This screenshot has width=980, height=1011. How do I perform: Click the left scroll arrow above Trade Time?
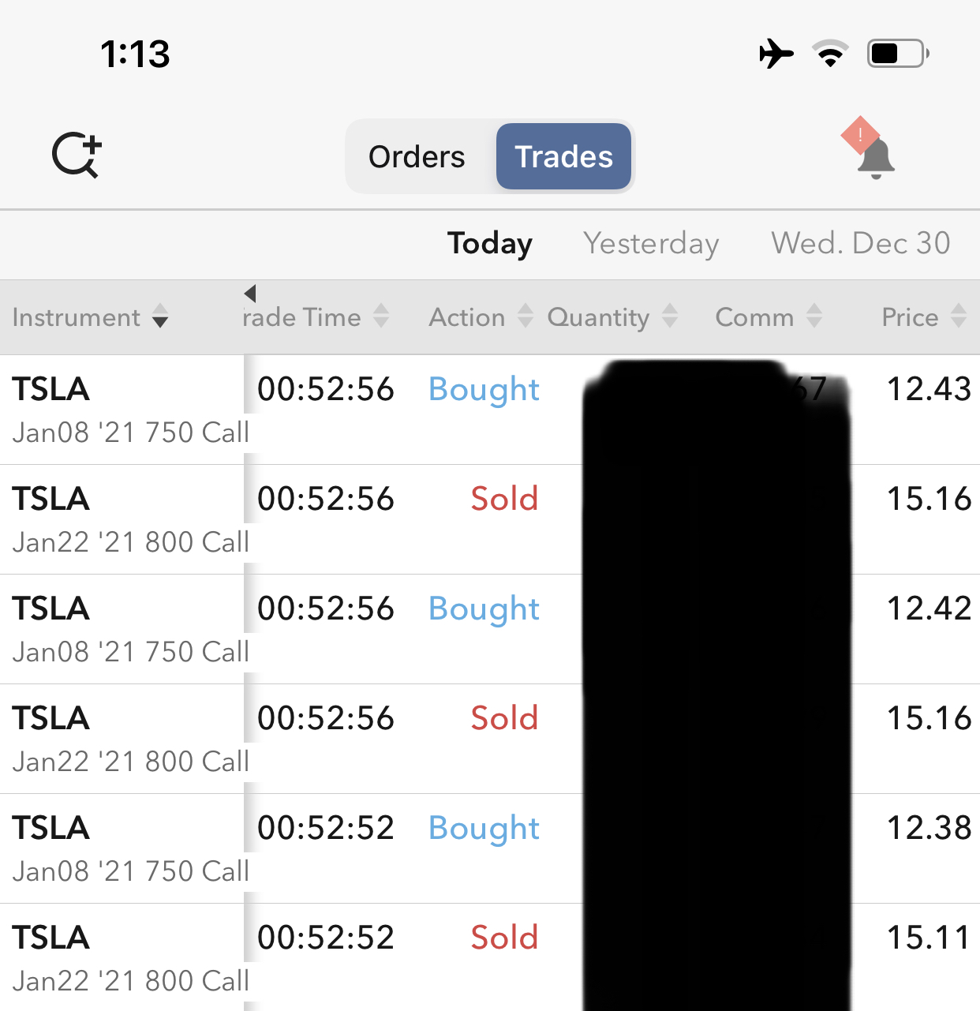(250, 294)
